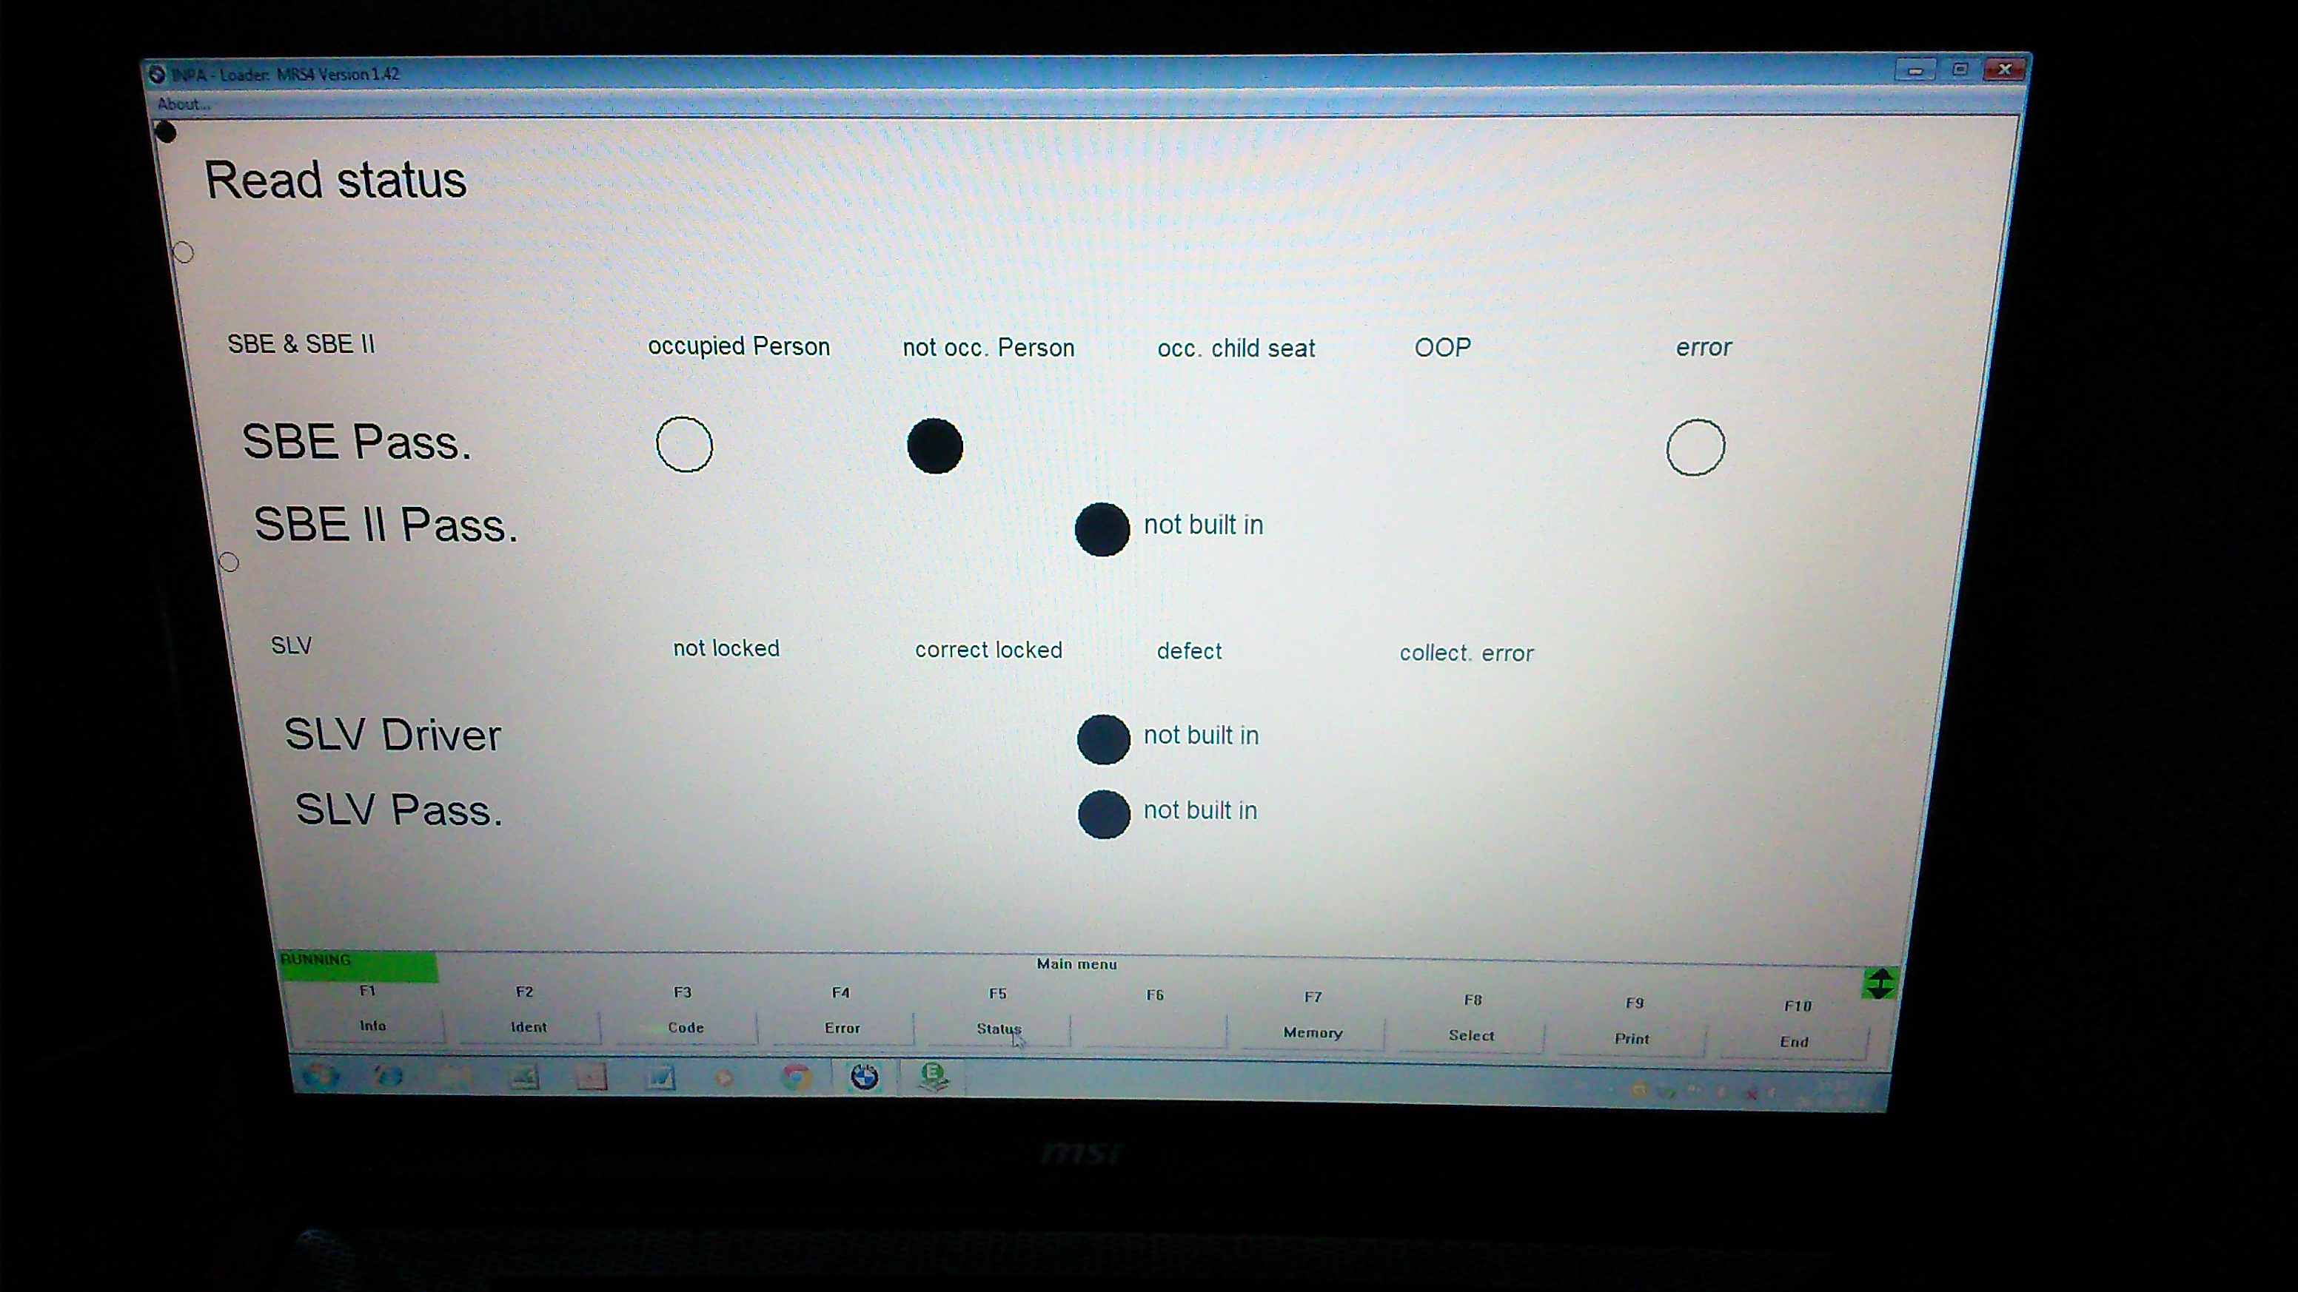Click SLV Driver not built in indicator
Image resolution: width=2298 pixels, height=1292 pixels.
click(1102, 739)
